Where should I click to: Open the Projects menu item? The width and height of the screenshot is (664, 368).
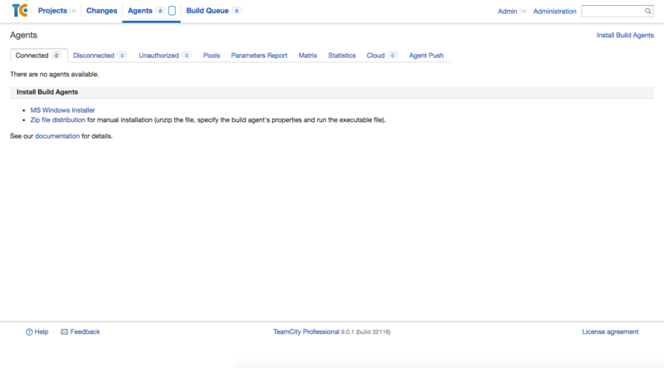point(52,11)
